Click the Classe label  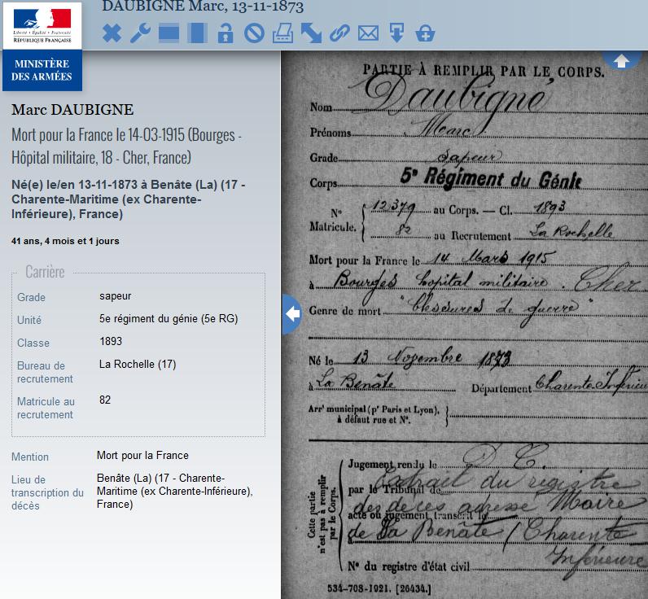[x=33, y=343]
